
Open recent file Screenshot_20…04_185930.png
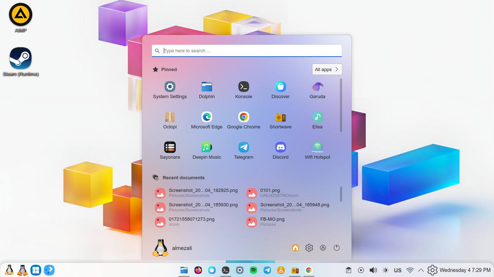[x=197, y=207]
